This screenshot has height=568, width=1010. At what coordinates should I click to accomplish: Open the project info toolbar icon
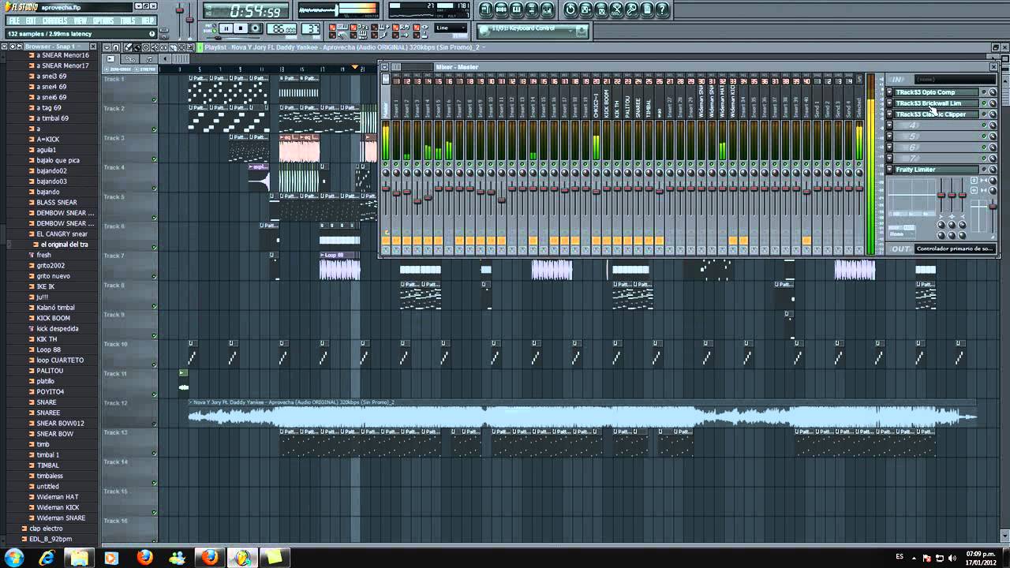point(647,9)
